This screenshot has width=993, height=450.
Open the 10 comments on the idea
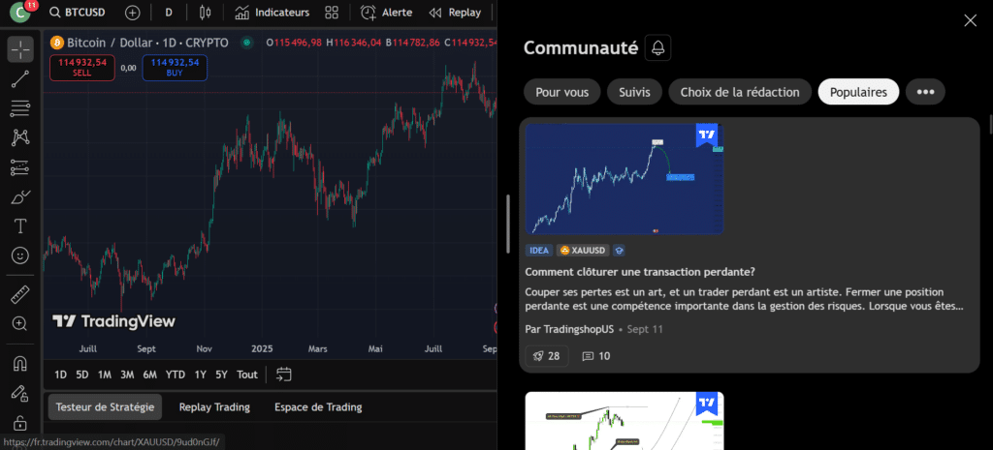click(x=596, y=356)
